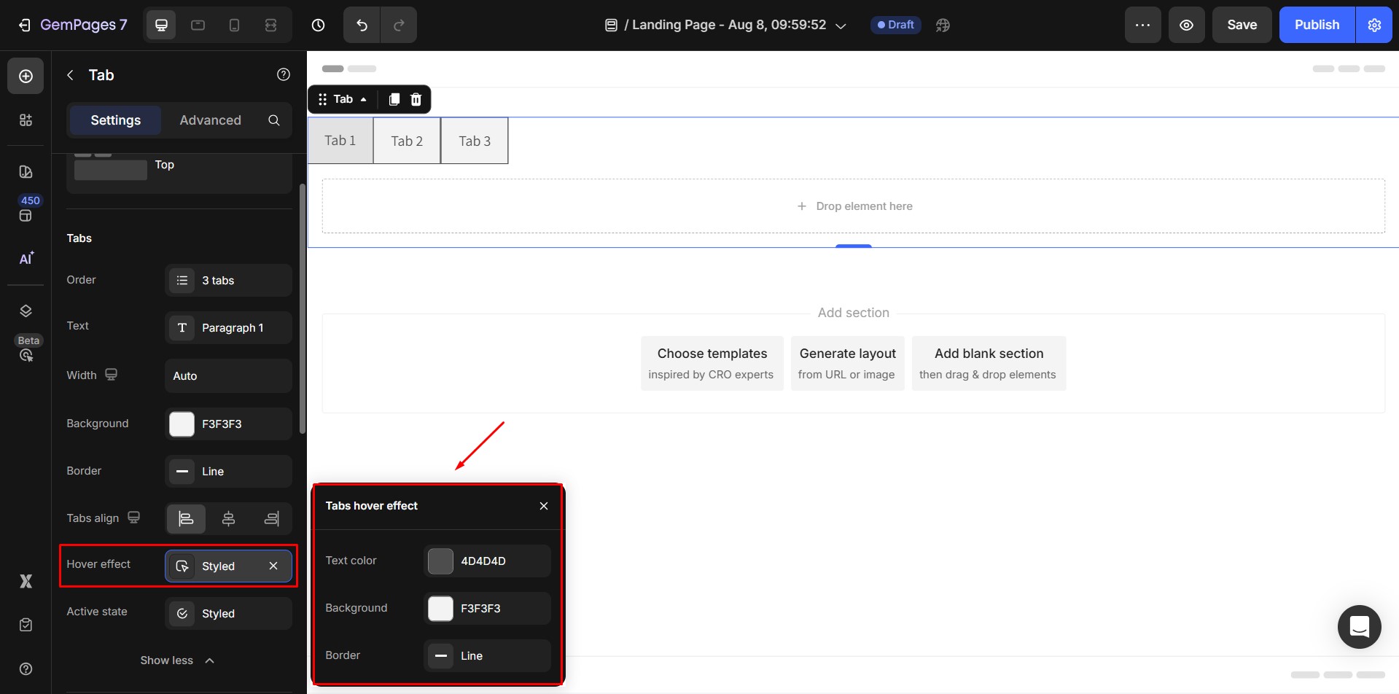Click the duplicate icon on Tab toolbar
The width and height of the screenshot is (1399, 694).
[x=394, y=99]
